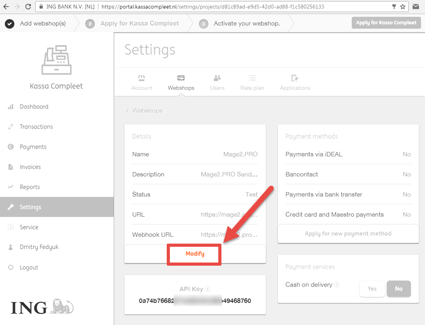Image resolution: width=425 pixels, height=325 pixels.
Task: Click the step 2 circle icon
Action: pos(90,24)
